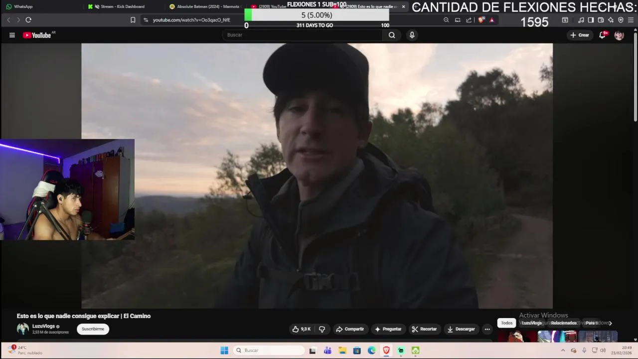
Task: Click the video title 'Esto es lo que nadie consigue explicar'
Action: coord(84,316)
